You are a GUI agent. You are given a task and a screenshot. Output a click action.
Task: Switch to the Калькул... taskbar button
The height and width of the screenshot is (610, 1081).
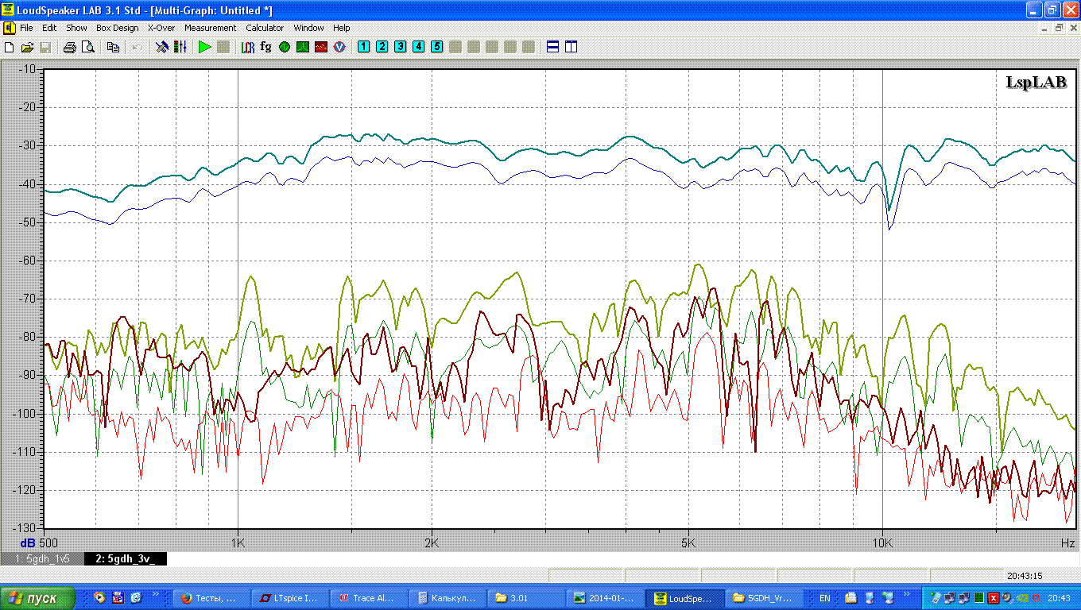pyautogui.click(x=448, y=598)
